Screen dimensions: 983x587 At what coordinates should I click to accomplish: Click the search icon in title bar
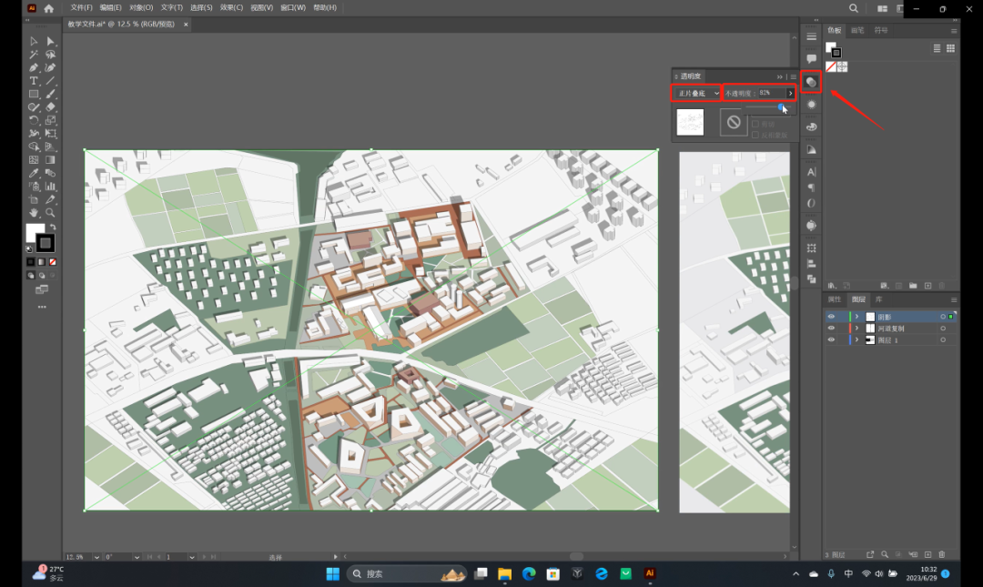[x=853, y=8]
